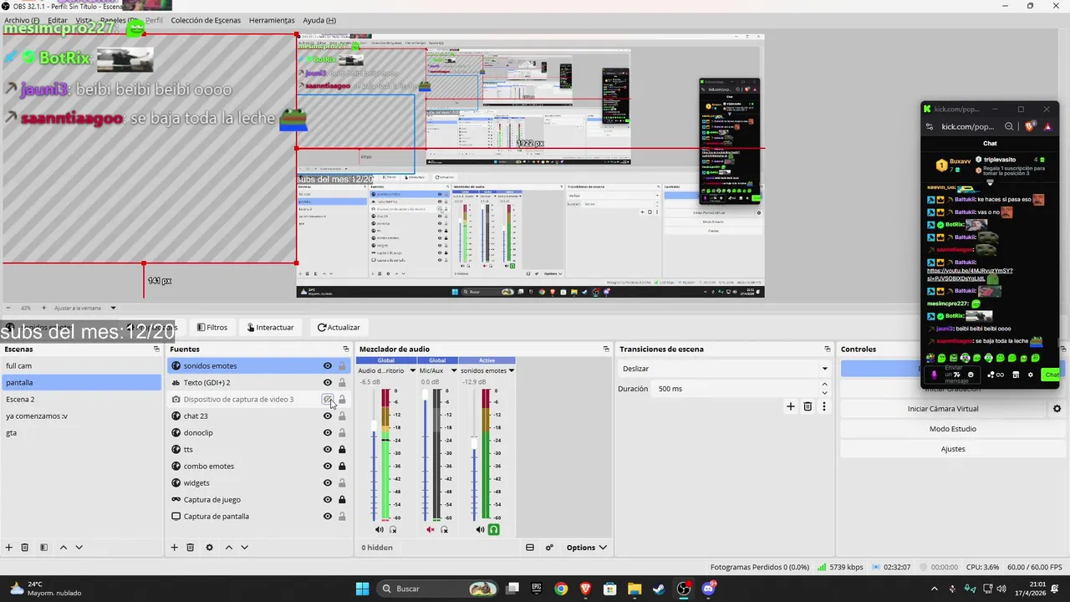Viewport: 1070px width, 602px height.
Task: Toggle monitoring headphone on sonidos emotes channel
Action: 494,529
